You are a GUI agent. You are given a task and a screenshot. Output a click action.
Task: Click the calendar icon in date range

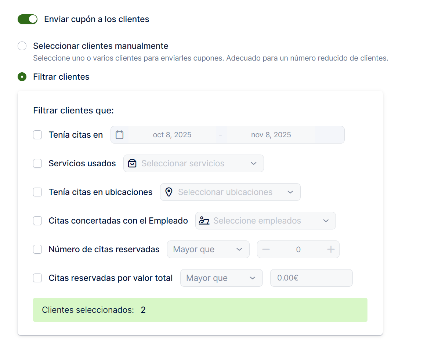coord(119,135)
